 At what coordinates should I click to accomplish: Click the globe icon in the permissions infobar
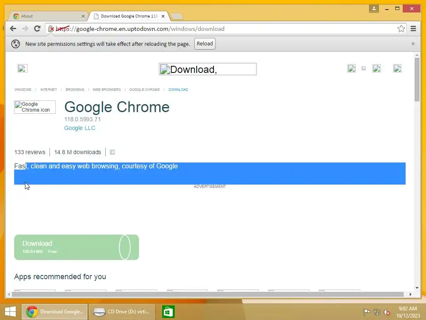click(x=15, y=44)
